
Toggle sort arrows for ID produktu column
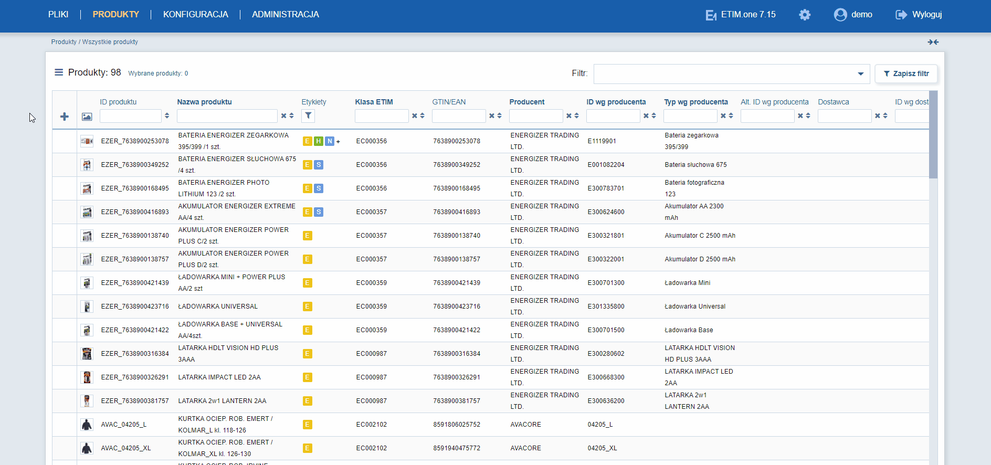(x=167, y=116)
